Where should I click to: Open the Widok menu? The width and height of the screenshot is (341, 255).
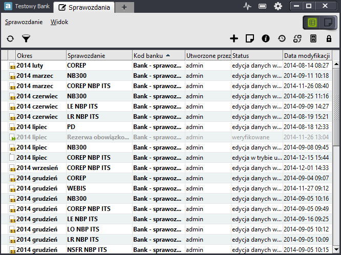[x=59, y=22]
